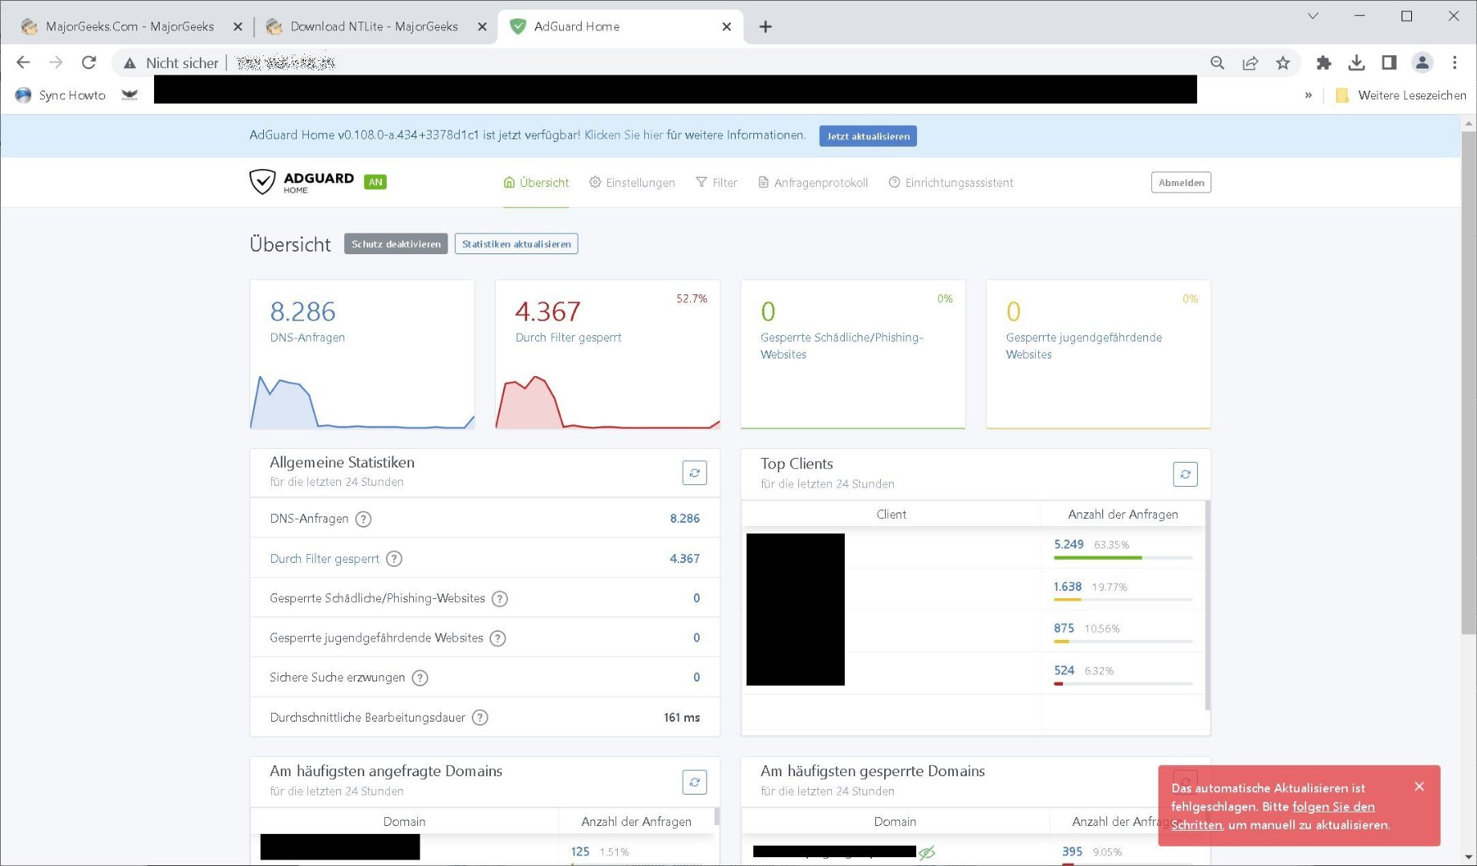This screenshot has width=1477, height=866.
Task: Follow the Klicken Sie hier link
Action: coord(623,136)
